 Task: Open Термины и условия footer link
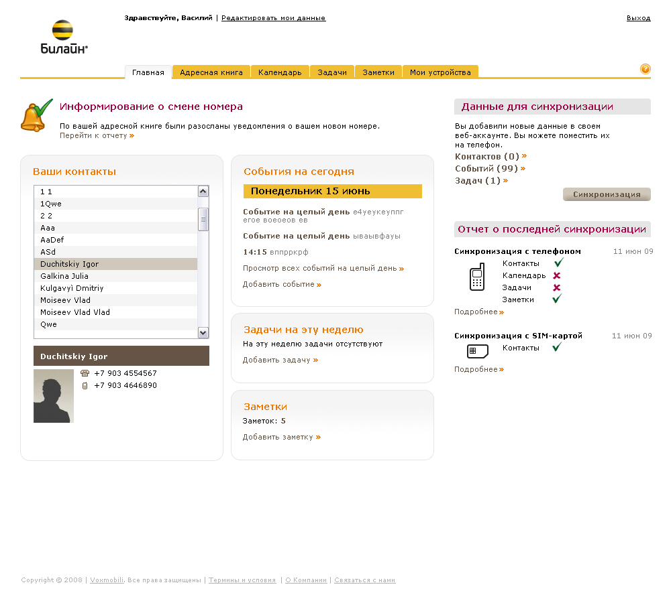pos(242,580)
